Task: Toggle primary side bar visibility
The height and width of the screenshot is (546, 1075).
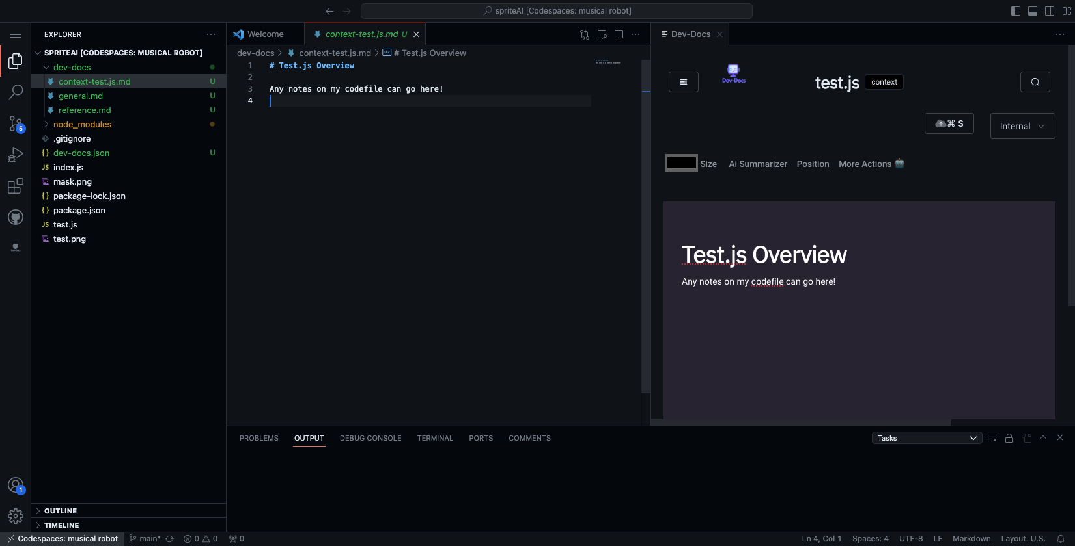Action: pyautogui.click(x=1015, y=11)
